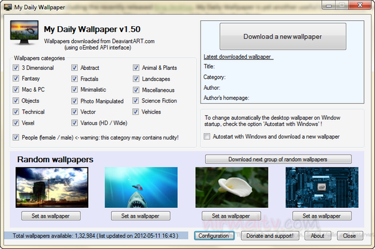Toggle the Fractals checkbox
This screenshot has width=375, height=249.
[x=74, y=78]
